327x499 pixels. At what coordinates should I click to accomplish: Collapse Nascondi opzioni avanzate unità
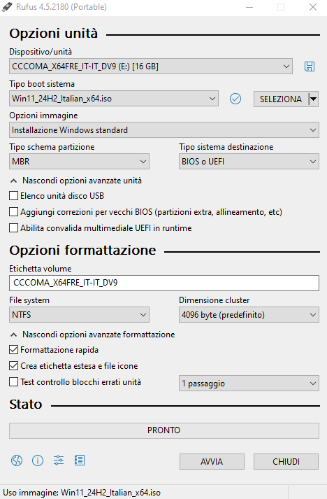(75, 181)
